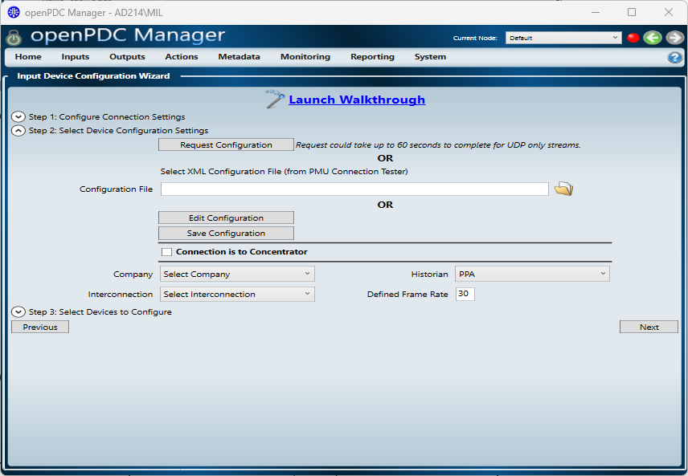This screenshot has width=688, height=476.
Task: Click the folder browse icon for Configuration File
Action: 563,189
